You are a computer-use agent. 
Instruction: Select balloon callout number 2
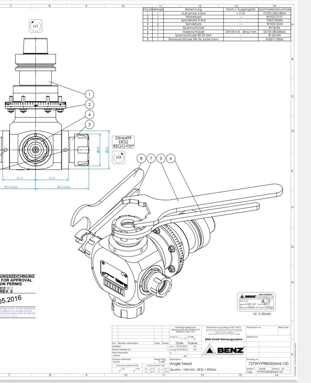point(89,105)
